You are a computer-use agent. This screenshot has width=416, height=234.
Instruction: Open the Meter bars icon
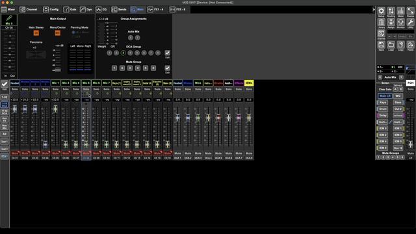point(400,11)
